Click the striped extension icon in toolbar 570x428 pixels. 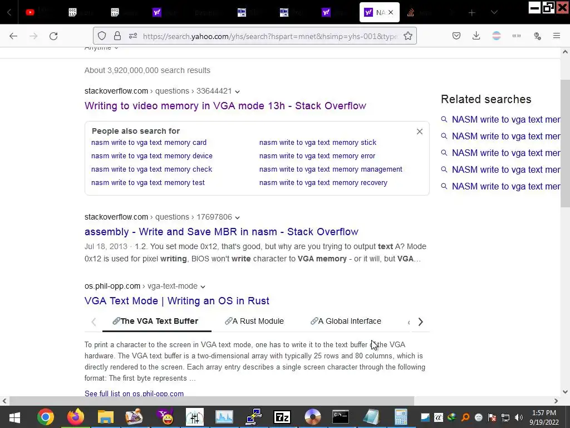(497, 36)
